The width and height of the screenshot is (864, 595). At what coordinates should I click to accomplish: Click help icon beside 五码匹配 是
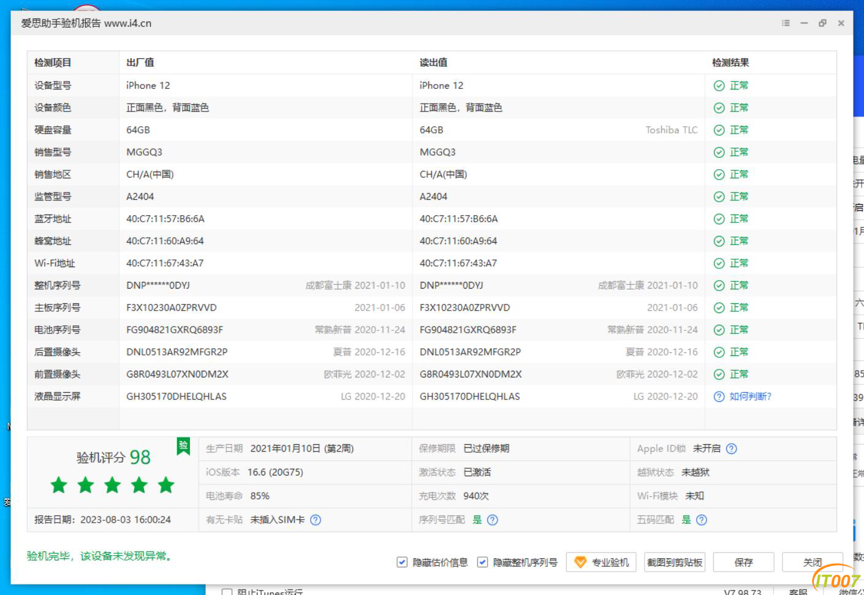click(702, 520)
